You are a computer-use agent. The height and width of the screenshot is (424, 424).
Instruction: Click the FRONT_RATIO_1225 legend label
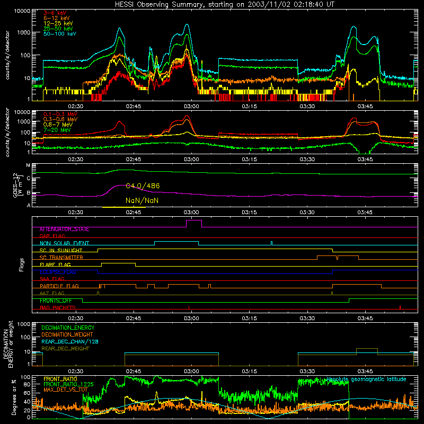click(68, 384)
